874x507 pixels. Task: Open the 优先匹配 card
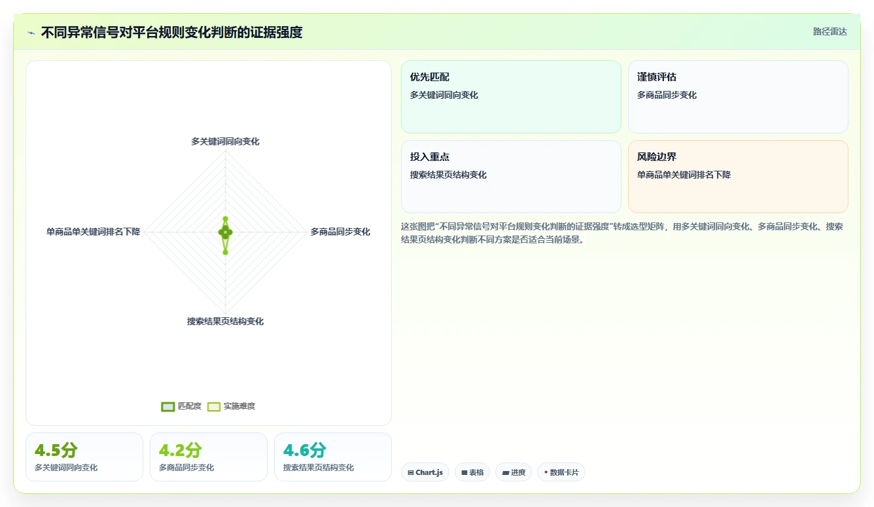click(511, 97)
